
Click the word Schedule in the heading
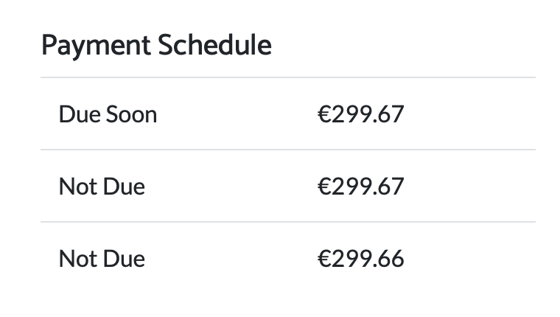pyautogui.click(x=214, y=45)
